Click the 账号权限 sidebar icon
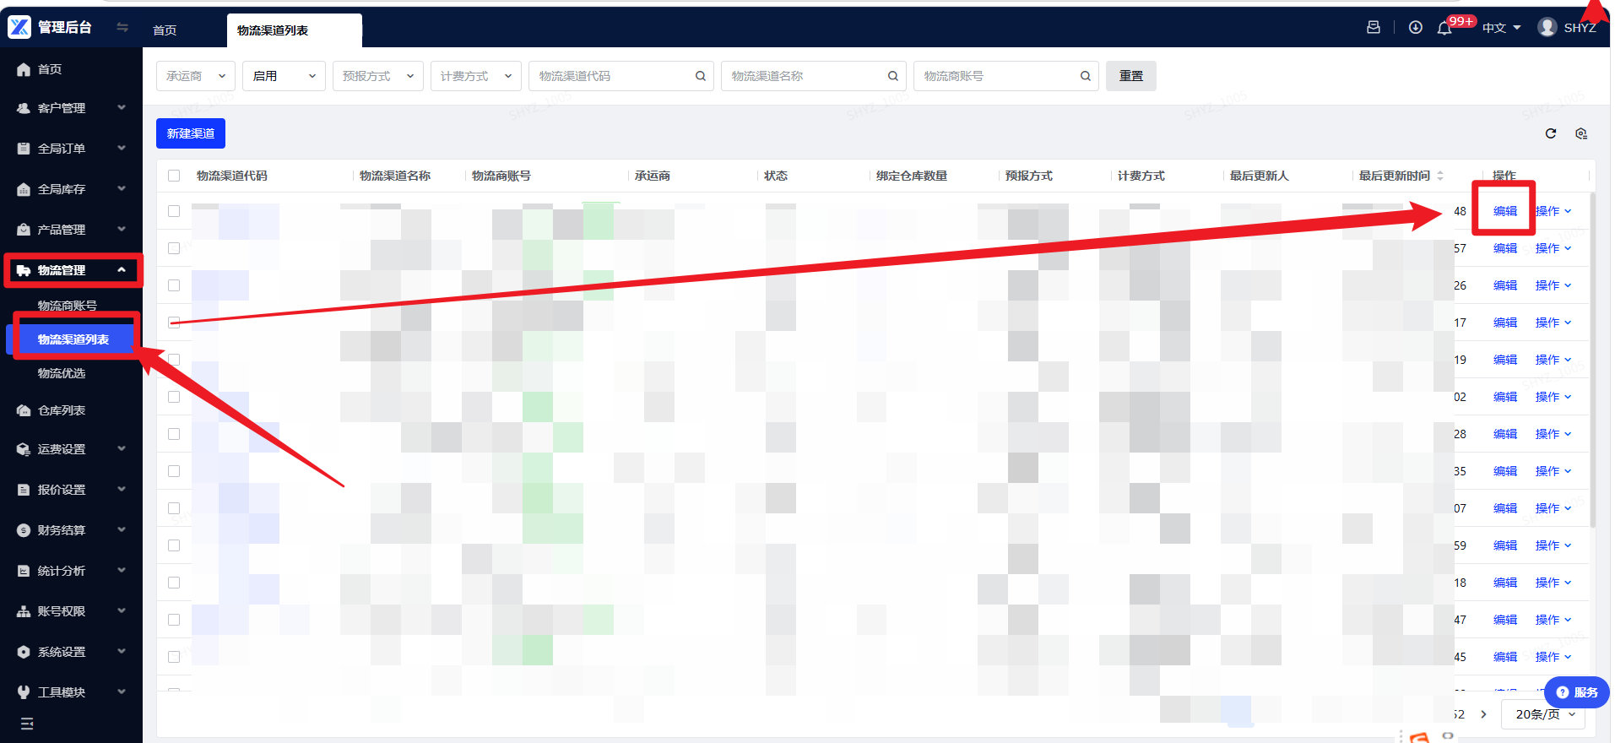Screen dimensions: 1615x743 coord(24,611)
